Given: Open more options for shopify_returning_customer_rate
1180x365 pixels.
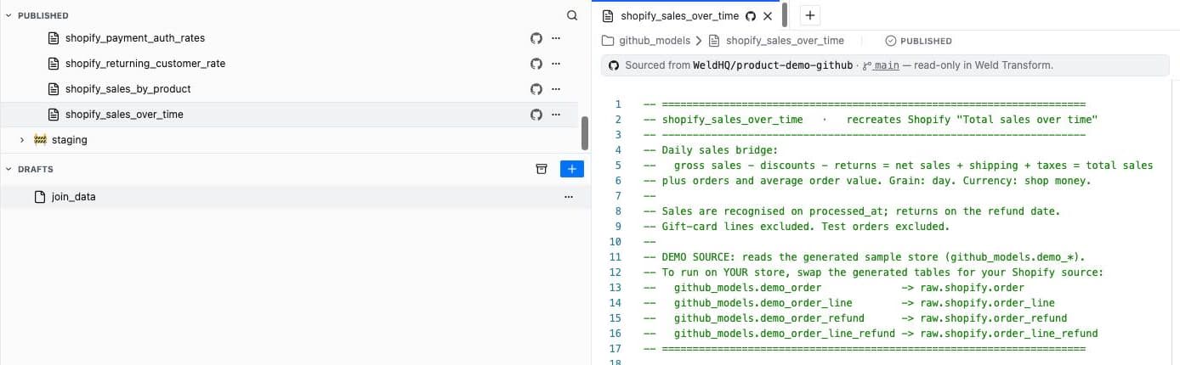Looking at the screenshot, I should click(x=556, y=64).
